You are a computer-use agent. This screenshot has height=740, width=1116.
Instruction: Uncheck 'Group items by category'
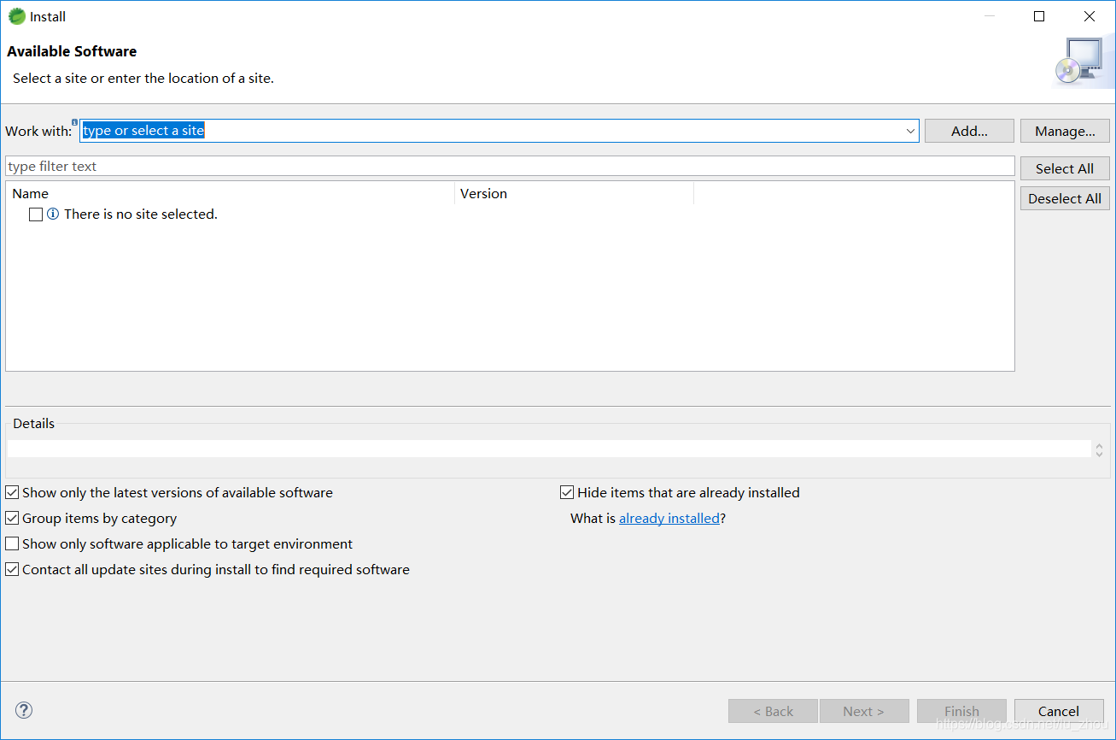point(12,519)
